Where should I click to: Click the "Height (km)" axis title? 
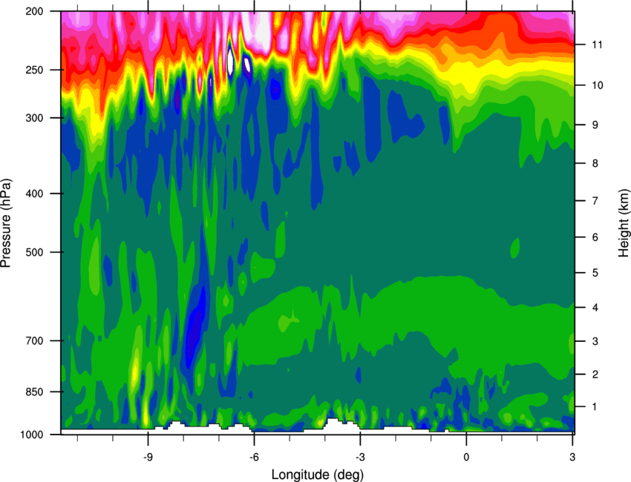tap(624, 222)
